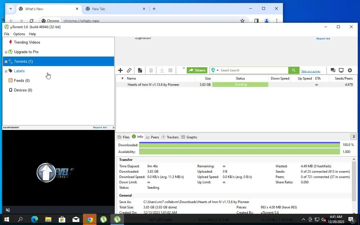Expand the Upgrade to Pro tree node
The image size is (360, 225).
[6, 52]
